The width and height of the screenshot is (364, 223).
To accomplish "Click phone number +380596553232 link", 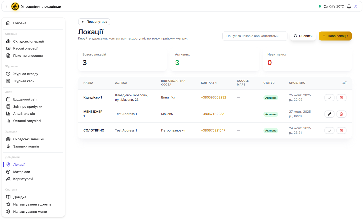I will point(213,97).
